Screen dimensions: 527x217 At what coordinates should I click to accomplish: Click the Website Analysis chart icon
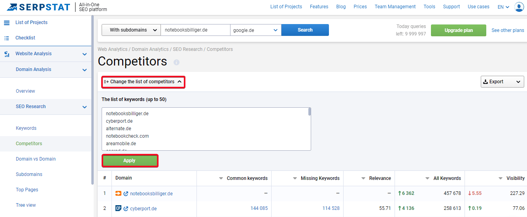7,54
